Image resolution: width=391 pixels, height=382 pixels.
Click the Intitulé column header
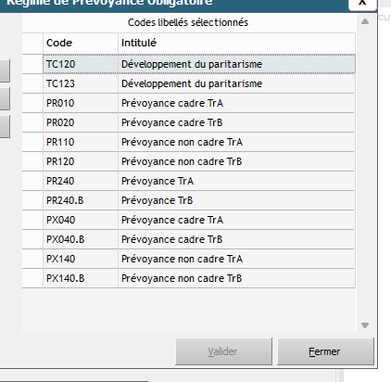236,43
